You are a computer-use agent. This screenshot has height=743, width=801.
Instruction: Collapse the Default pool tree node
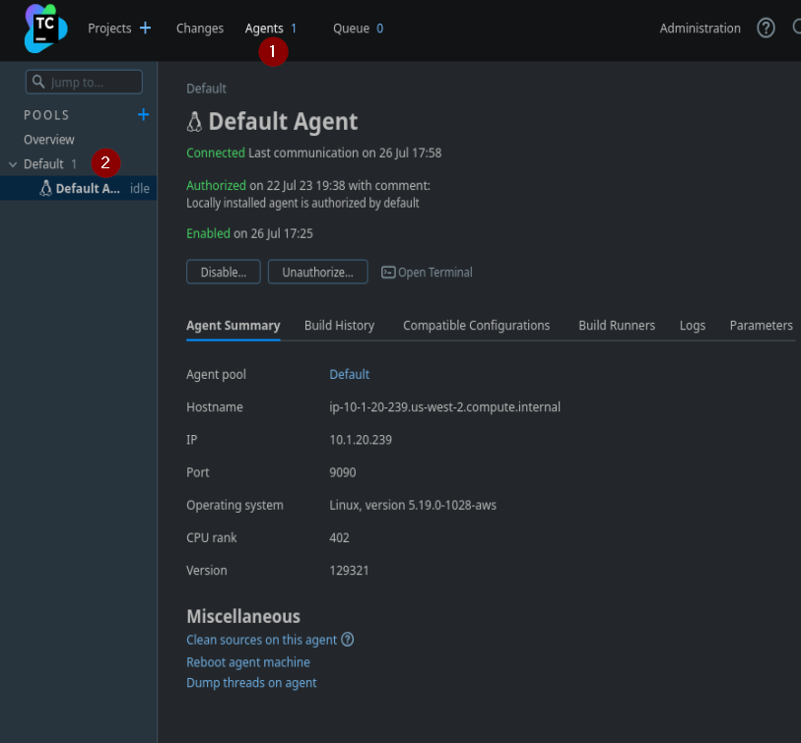click(13, 164)
